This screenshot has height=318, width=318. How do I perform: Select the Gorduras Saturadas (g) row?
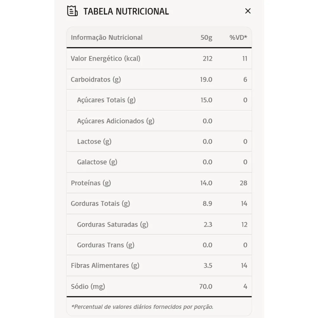click(113, 225)
